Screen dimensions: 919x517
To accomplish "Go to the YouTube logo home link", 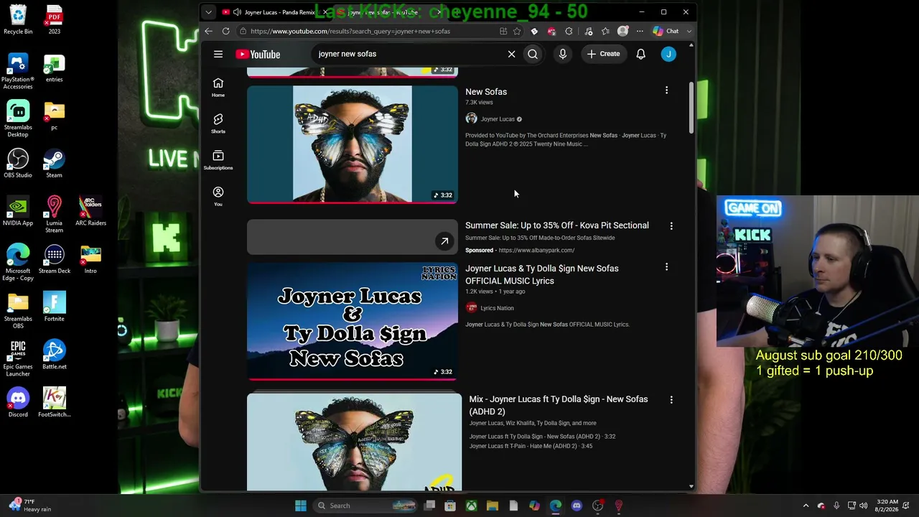I will pos(258,54).
